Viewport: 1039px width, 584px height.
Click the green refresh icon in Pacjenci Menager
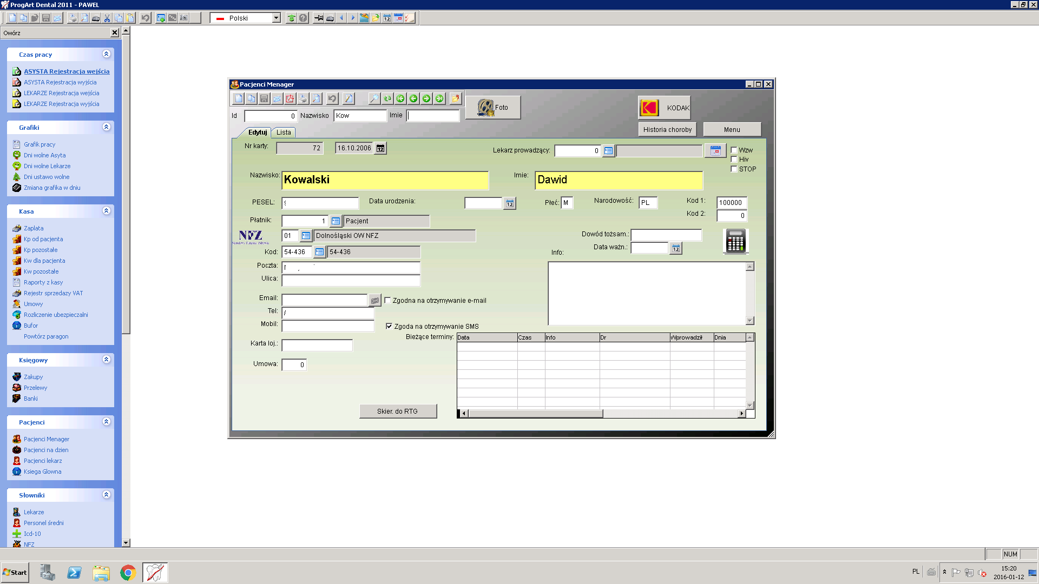[387, 98]
